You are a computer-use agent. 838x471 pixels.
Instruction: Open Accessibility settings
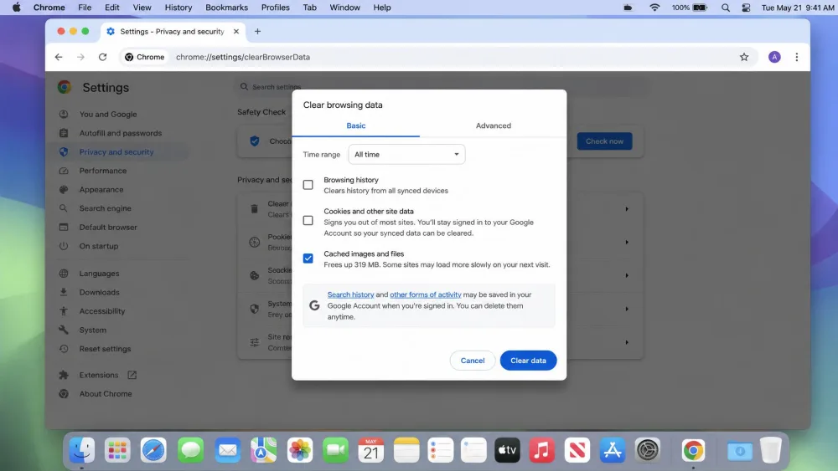tap(102, 311)
